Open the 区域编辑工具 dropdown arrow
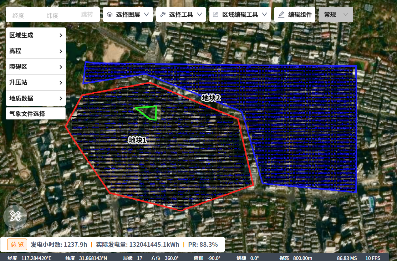397x261 pixels. point(264,15)
